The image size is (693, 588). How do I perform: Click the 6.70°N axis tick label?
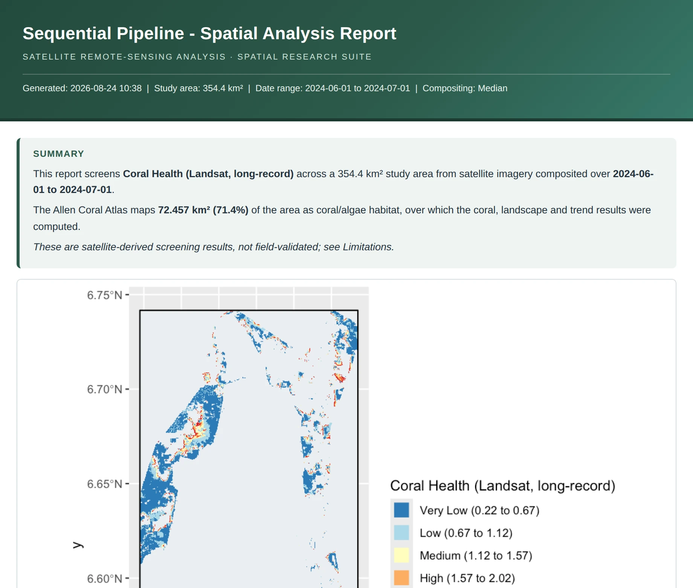pos(105,389)
